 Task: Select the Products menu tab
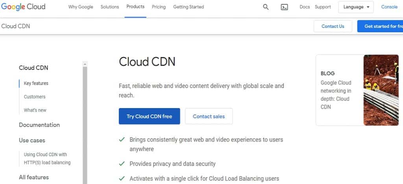pyautogui.click(x=135, y=7)
